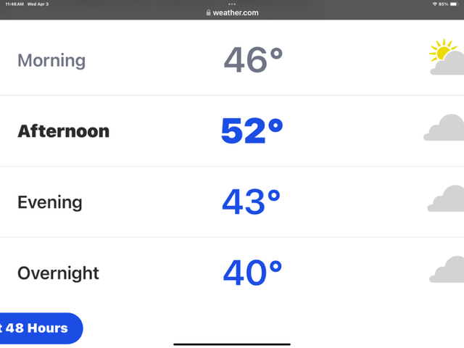Select the Evening forecast row label
464x348 pixels.
[x=50, y=202]
